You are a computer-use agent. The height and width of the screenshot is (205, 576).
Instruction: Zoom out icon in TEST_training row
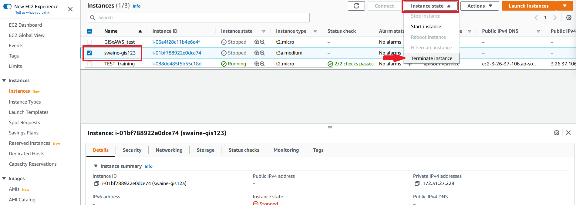coord(262,64)
